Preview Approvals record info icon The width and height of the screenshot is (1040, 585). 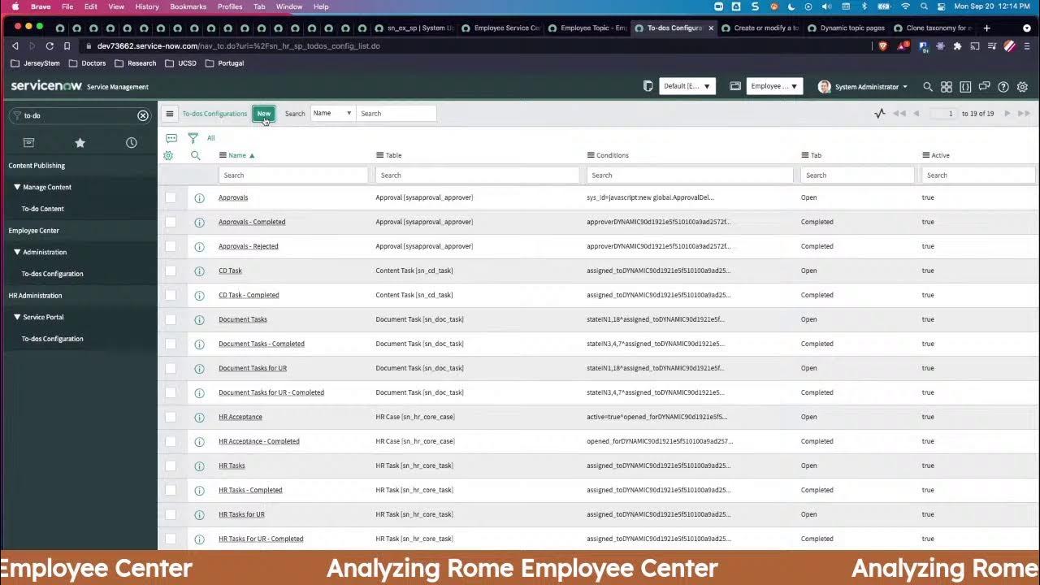[x=199, y=197]
